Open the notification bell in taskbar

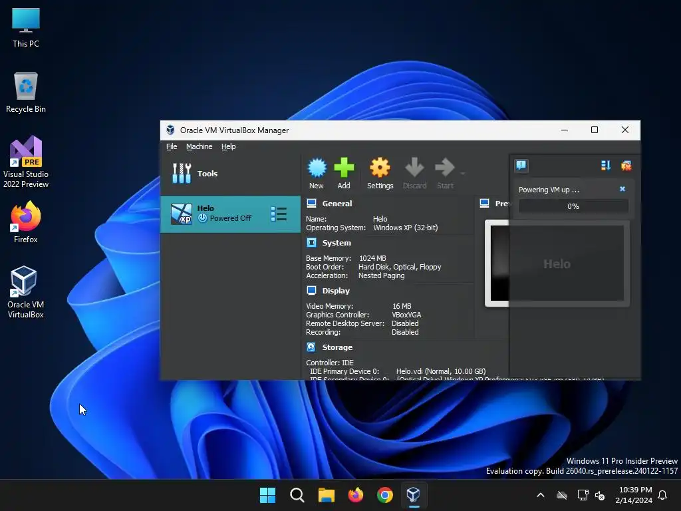pyautogui.click(x=663, y=495)
